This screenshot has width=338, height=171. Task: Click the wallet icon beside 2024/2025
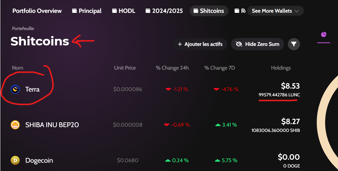click(148, 11)
